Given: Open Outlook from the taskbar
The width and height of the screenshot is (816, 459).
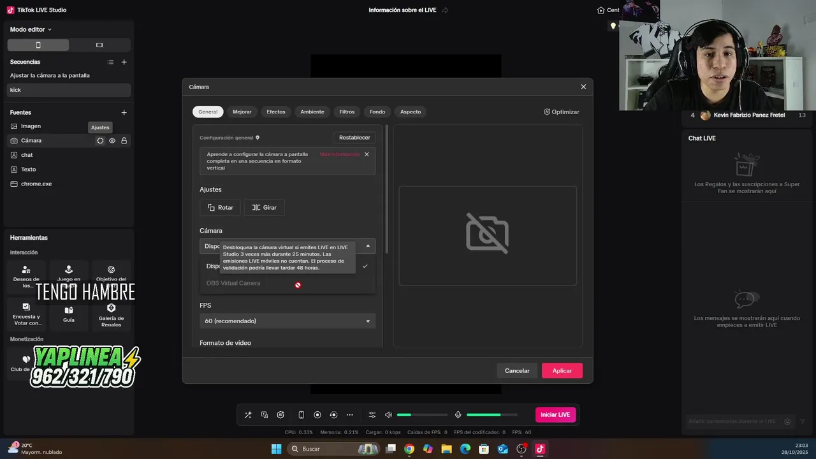Looking at the screenshot, I should click(x=502, y=449).
